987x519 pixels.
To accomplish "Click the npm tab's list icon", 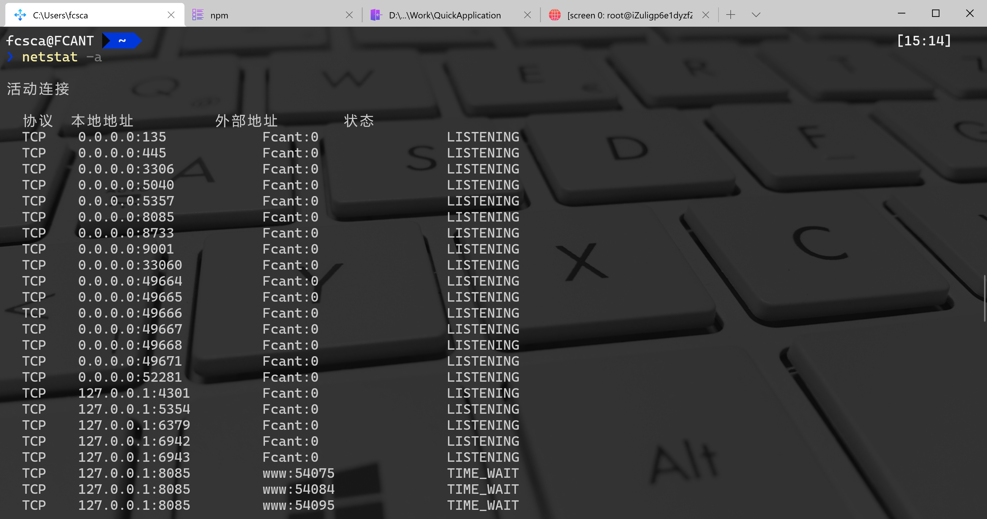I will click(x=198, y=15).
